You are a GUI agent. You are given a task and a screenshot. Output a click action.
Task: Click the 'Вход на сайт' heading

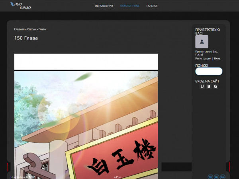[207, 81]
